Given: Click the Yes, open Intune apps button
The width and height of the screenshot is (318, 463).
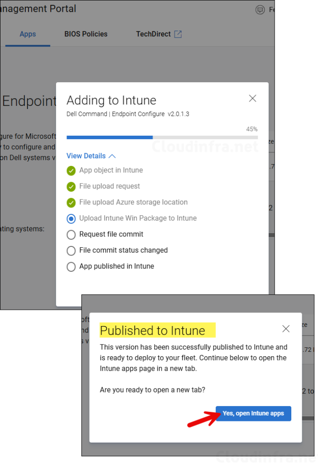Looking at the screenshot, I should (x=253, y=413).
